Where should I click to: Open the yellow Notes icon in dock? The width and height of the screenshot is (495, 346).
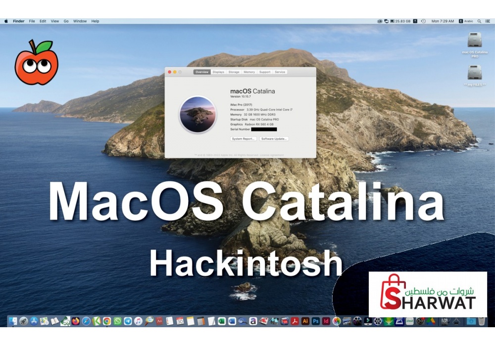point(191,321)
